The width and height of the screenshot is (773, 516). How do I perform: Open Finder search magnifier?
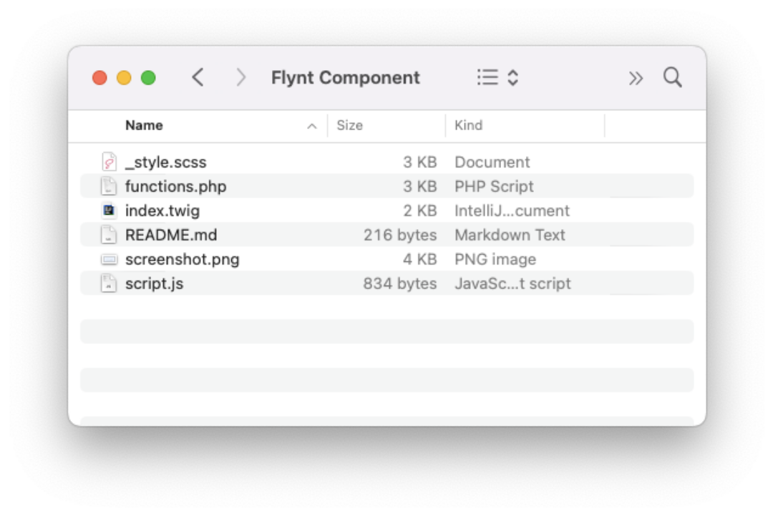672,77
